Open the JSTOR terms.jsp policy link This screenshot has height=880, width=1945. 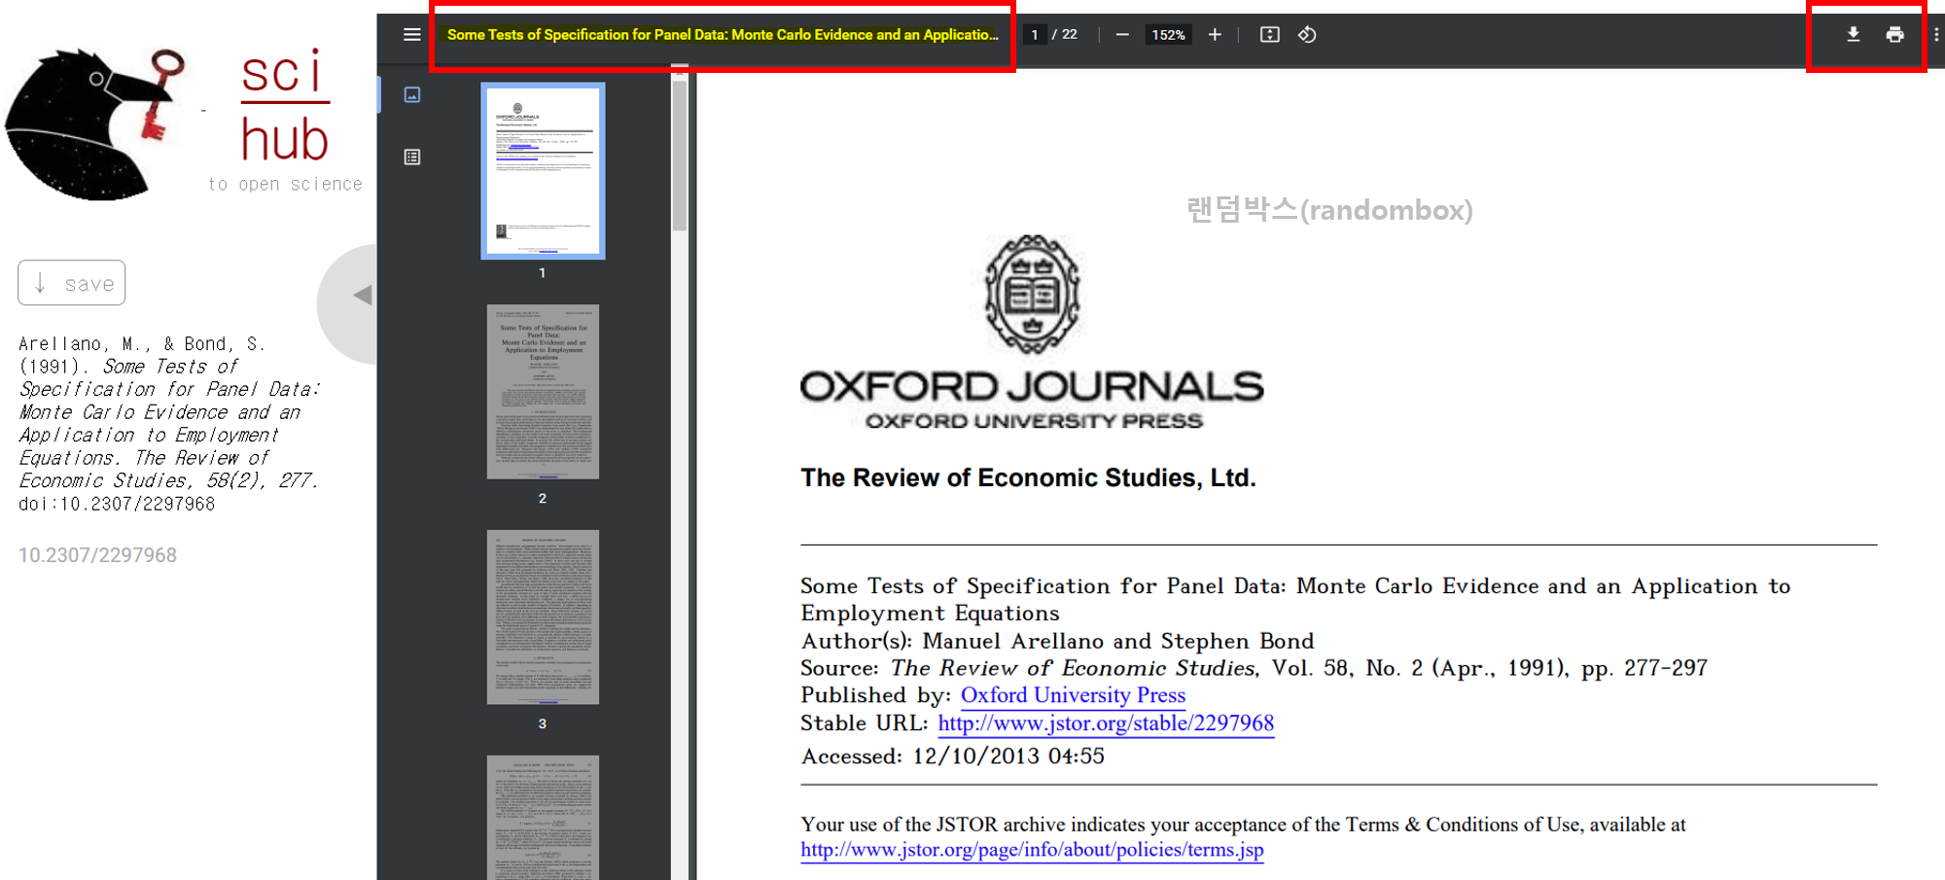(1032, 850)
